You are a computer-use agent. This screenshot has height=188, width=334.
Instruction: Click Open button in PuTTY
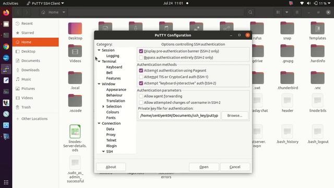click(204, 167)
